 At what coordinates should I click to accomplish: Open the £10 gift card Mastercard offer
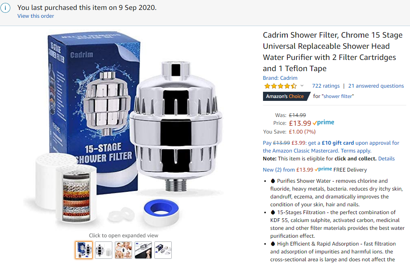point(331,147)
